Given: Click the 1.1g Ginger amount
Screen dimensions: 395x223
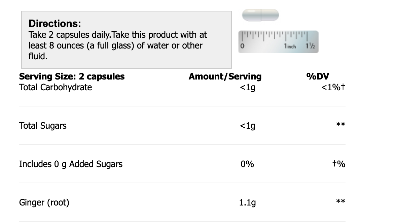Looking at the screenshot, I should click(x=247, y=202).
